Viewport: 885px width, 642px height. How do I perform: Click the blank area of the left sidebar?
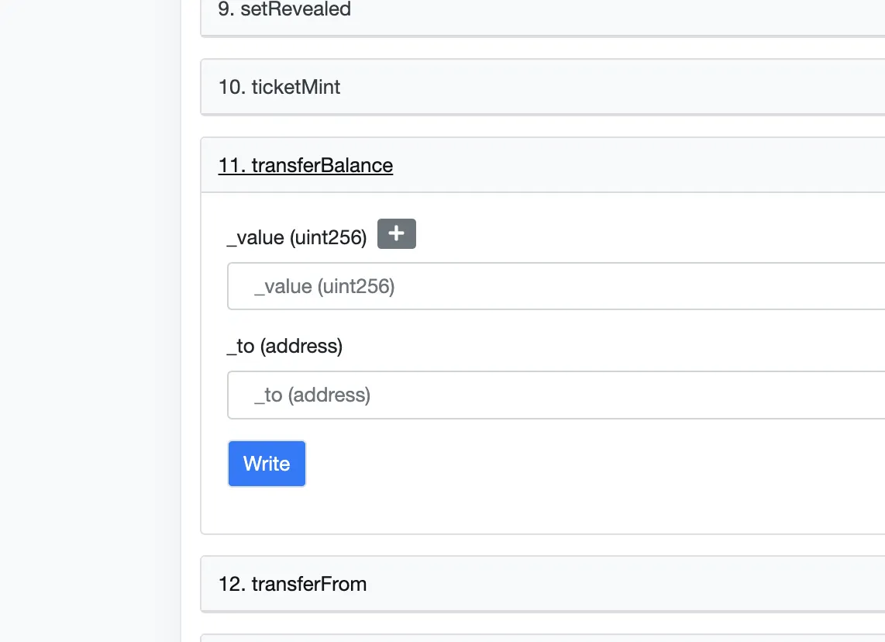click(x=90, y=310)
